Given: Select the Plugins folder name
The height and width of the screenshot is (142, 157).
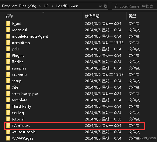Looking at the screenshot, I should pyautogui.click(x=18, y=56).
